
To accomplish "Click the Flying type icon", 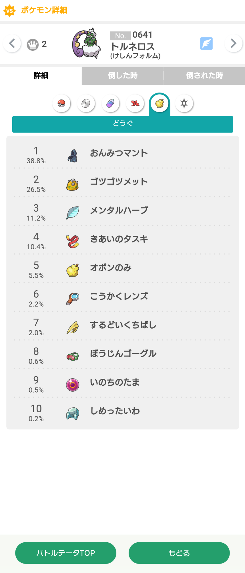I will tap(206, 44).
